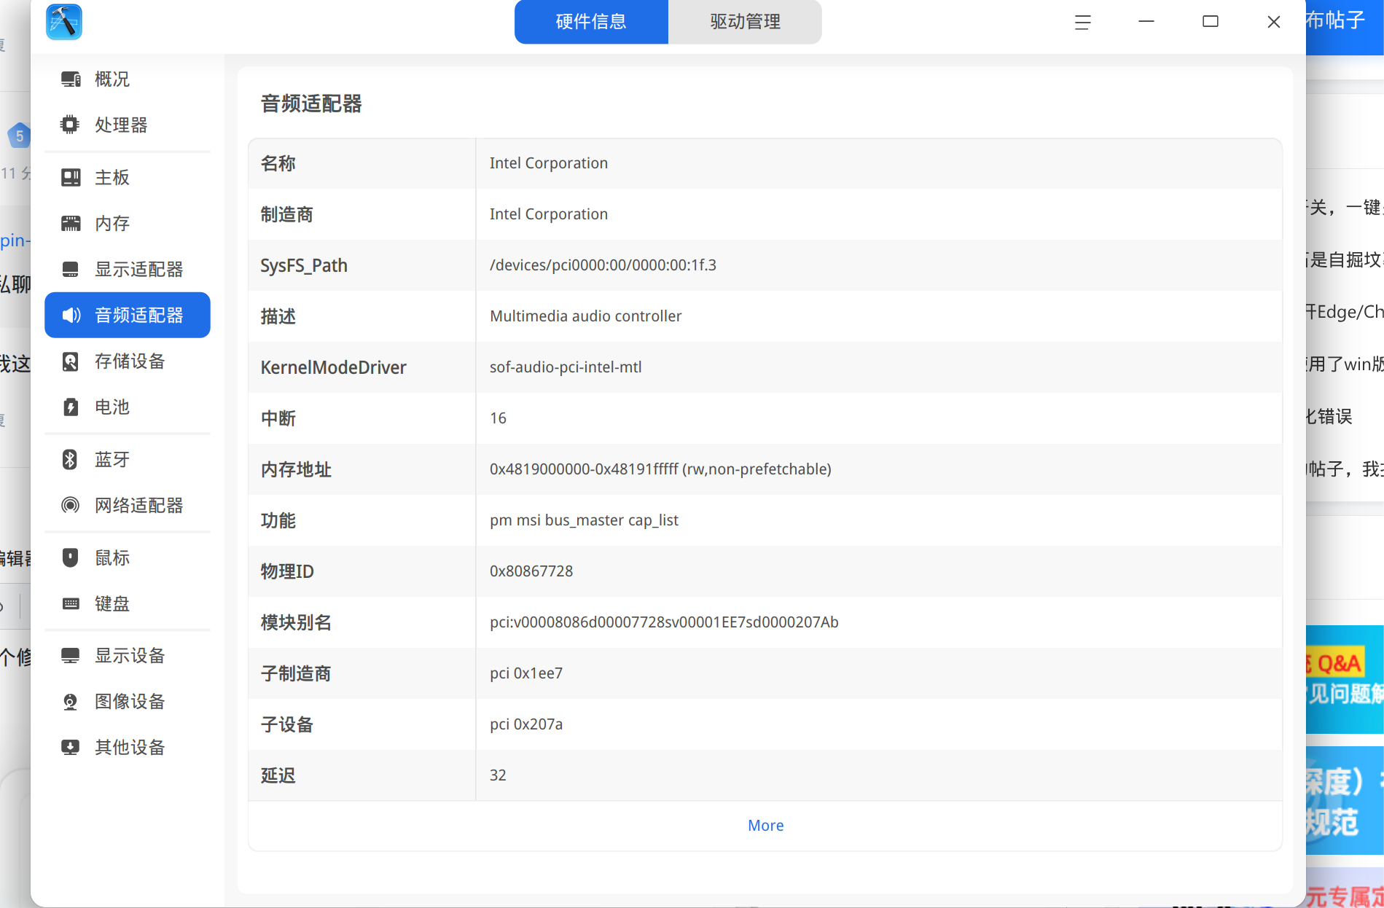Open the 概况 overview icon in sidebar

[x=71, y=79]
